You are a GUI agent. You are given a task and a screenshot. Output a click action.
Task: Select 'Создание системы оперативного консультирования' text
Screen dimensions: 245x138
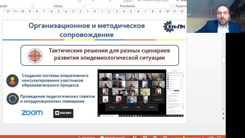click(x=55, y=80)
